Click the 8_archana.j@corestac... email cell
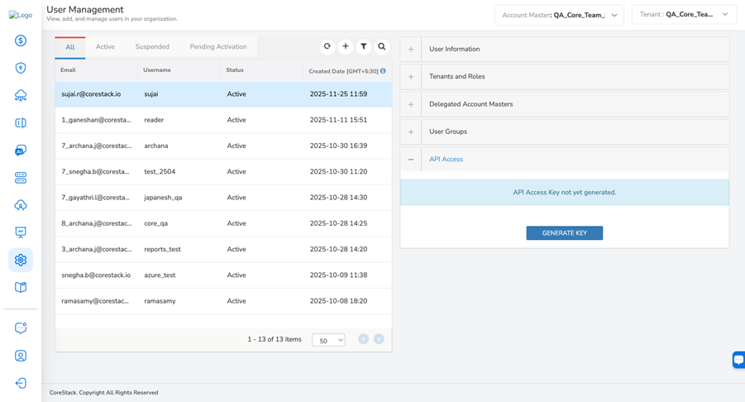Image resolution: width=745 pixels, height=402 pixels. click(x=97, y=223)
